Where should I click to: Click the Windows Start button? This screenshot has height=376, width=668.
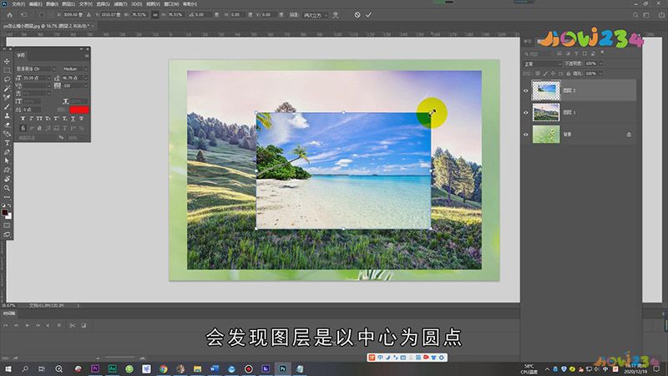pyautogui.click(x=8, y=368)
